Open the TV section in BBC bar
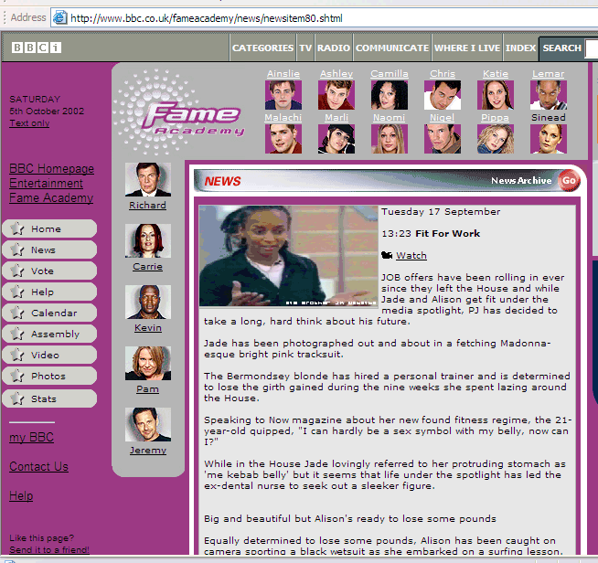This screenshot has height=563, width=598. 305,48
